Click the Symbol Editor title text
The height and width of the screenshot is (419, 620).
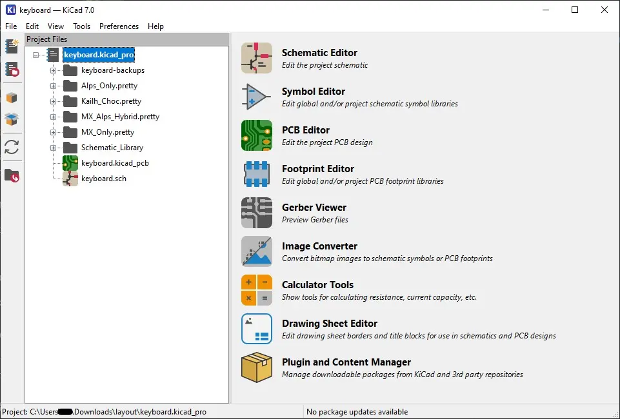pyautogui.click(x=314, y=92)
